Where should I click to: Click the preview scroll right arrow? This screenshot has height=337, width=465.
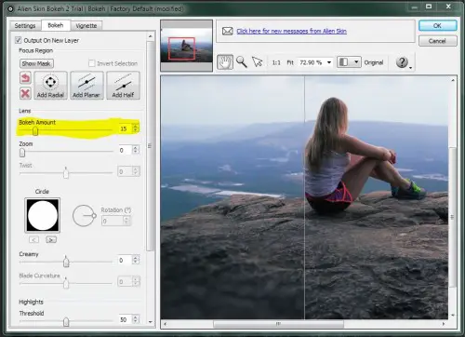click(444, 324)
